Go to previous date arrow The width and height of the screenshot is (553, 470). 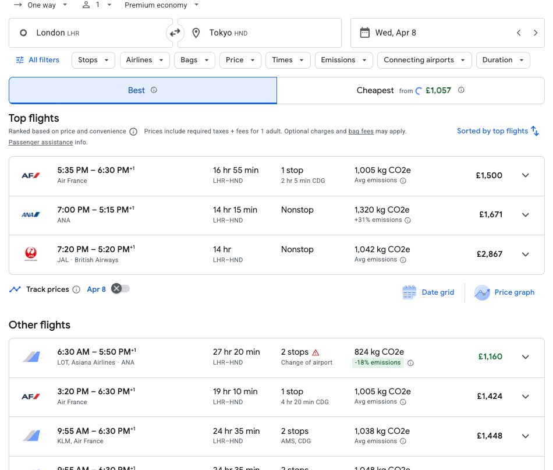pyautogui.click(x=519, y=33)
